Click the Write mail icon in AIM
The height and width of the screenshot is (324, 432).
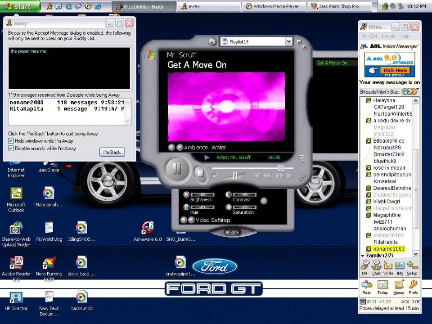[388, 268]
